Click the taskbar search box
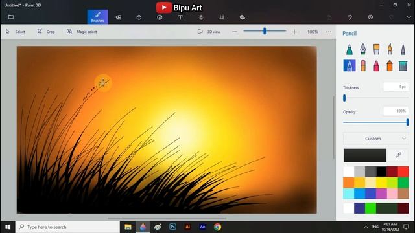Viewport: 415px width, 233px height. [67, 227]
